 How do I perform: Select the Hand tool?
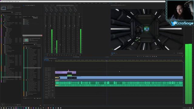coord(33,5)
